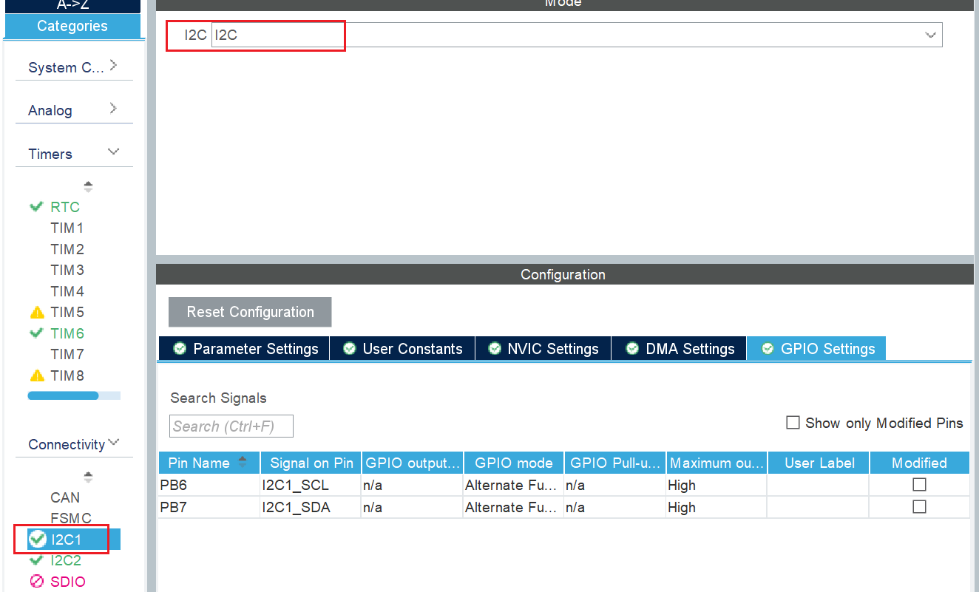
Task: Sort by User Label column header
Action: pyautogui.click(x=819, y=463)
